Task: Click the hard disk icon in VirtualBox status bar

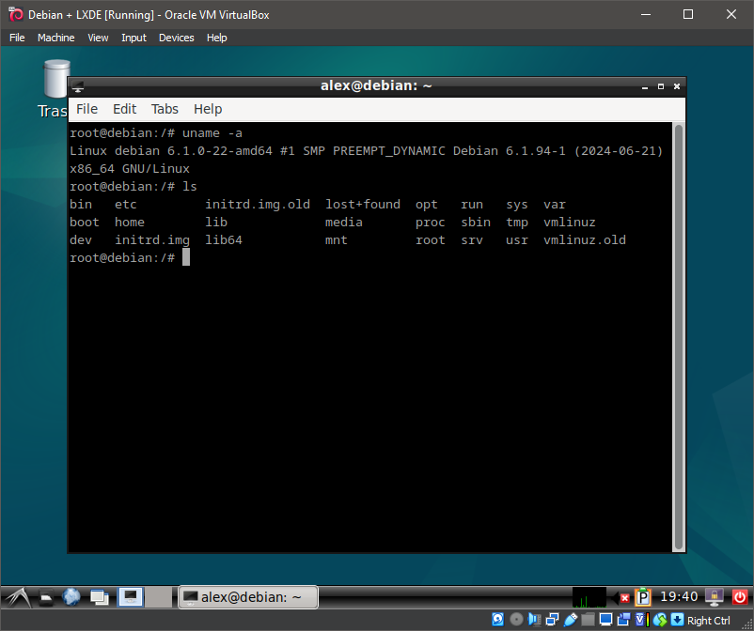Action: click(496, 619)
